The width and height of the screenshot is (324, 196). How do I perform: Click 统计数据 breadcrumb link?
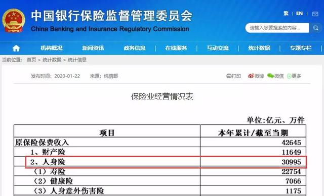tap(52, 60)
